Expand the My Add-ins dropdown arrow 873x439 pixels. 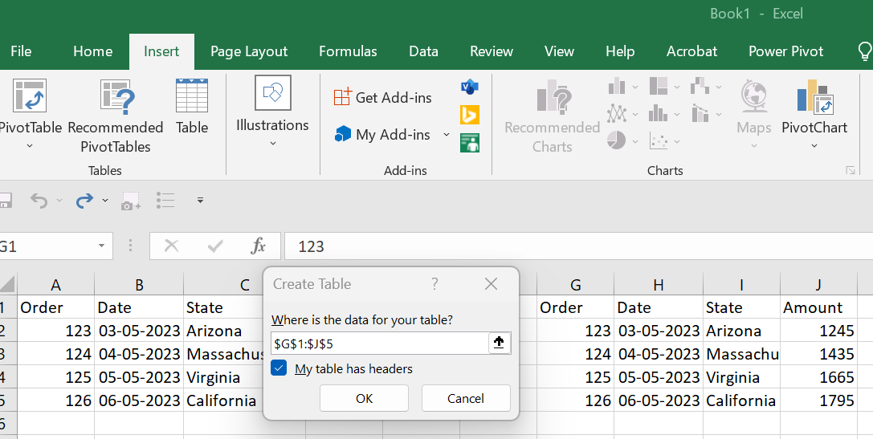(447, 135)
